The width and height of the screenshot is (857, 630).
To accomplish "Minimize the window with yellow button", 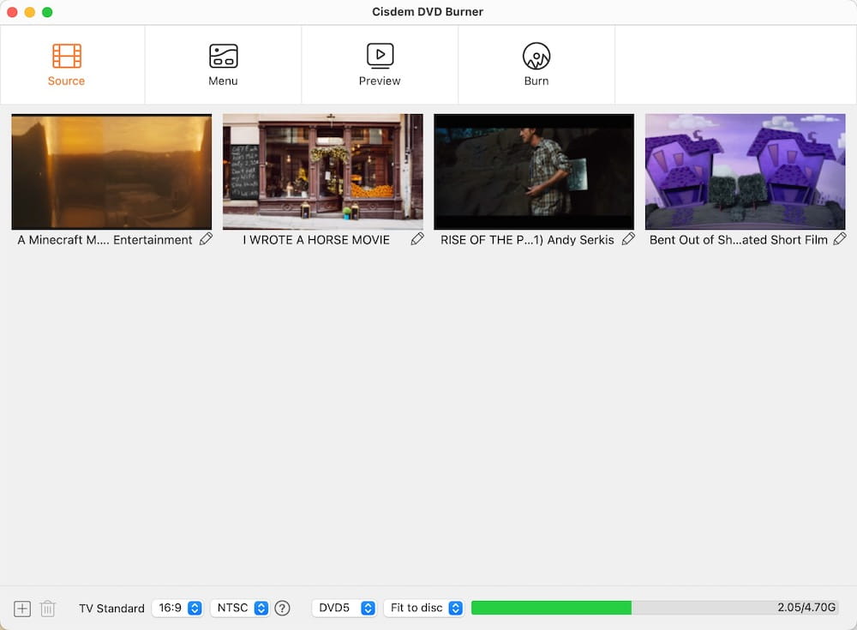I will point(29,12).
